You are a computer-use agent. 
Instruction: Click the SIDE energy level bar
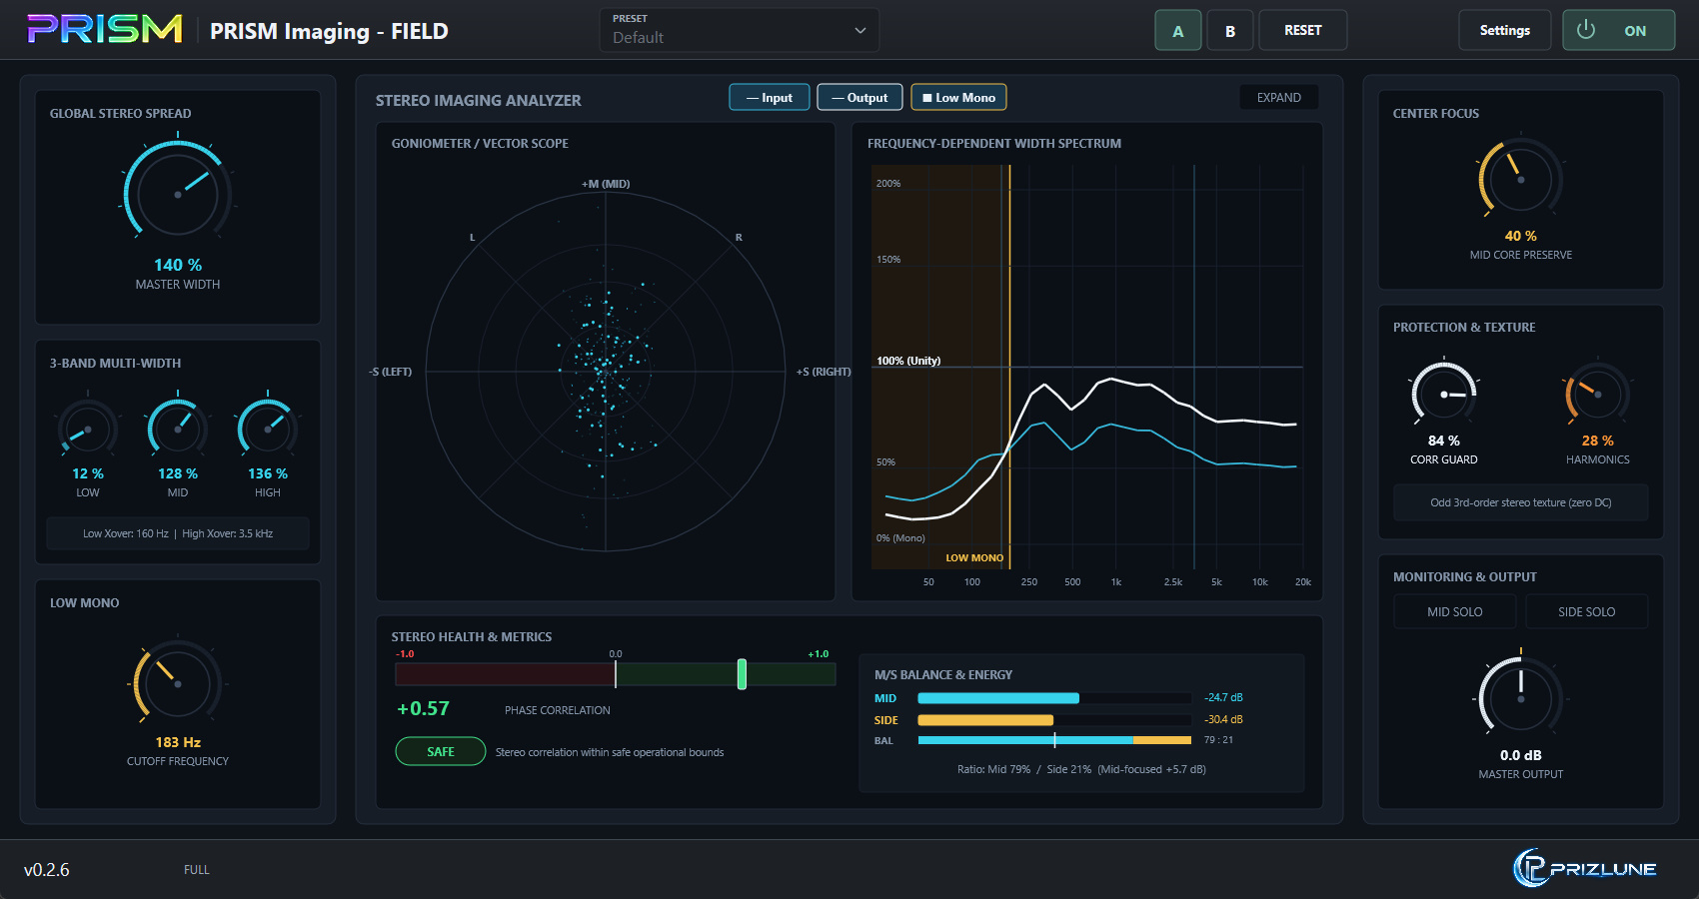[x=1054, y=720]
